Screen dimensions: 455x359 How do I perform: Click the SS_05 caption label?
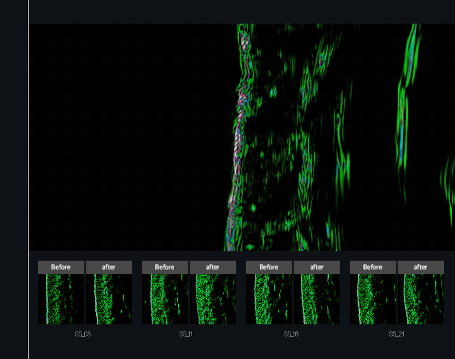click(x=83, y=334)
